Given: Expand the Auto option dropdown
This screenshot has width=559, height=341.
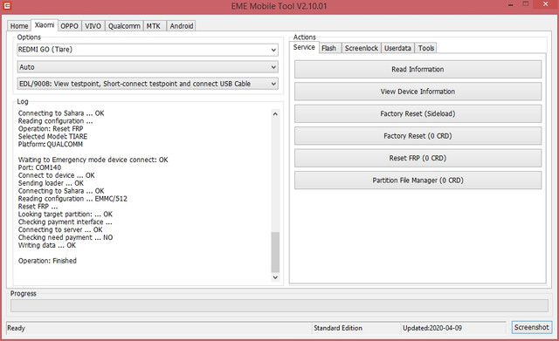Looking at the screenshot, I should point(148,67).
